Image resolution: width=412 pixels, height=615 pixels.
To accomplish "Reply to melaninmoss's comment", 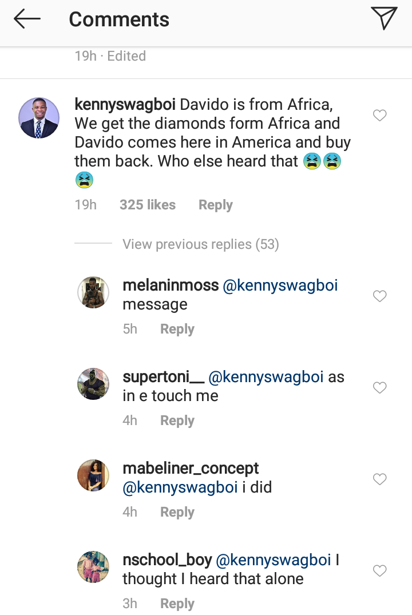I will pos(177,329).
